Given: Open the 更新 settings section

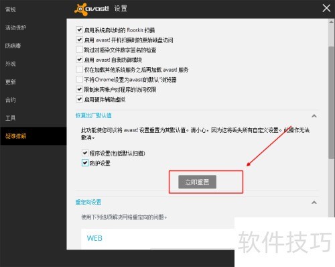Looking at the screenshot, I should point(11,82).
